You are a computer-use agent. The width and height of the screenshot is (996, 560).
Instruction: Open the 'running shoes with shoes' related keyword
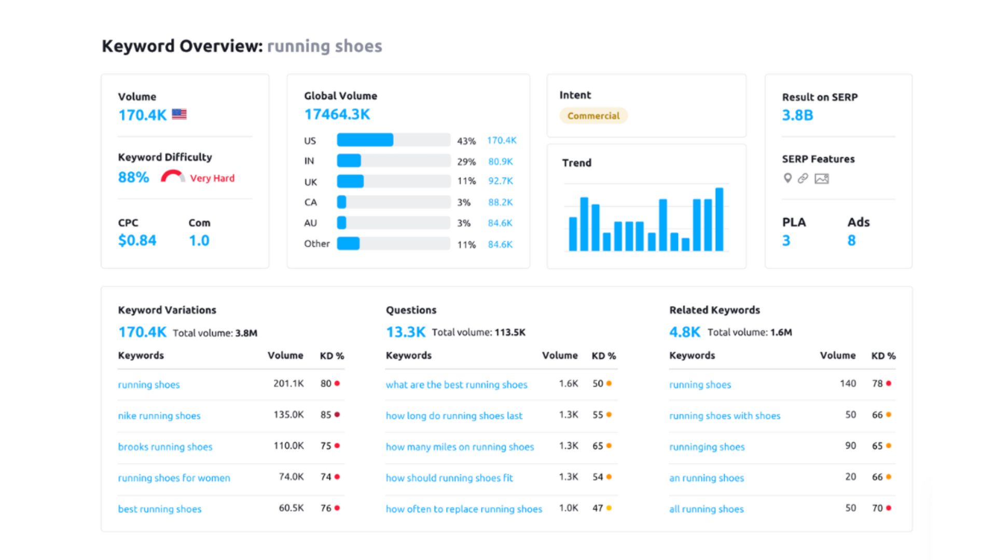click(725, 416)
